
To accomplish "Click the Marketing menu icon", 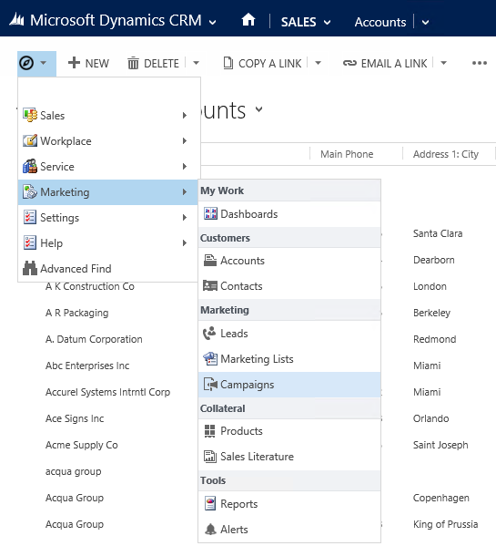I will point(30,191).
